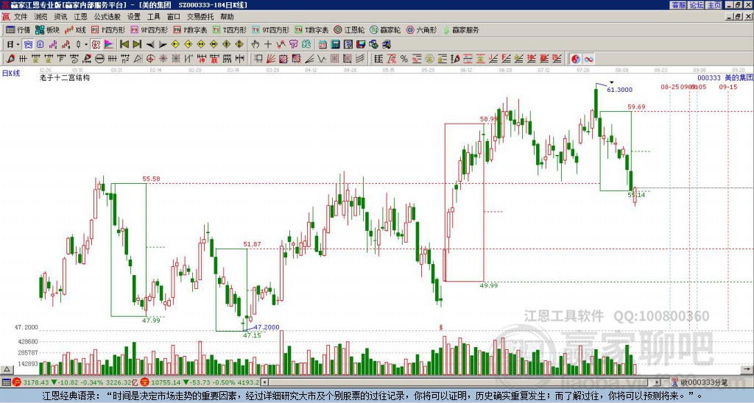Click the 47.2000 low price label

click(x=267, y=327)
